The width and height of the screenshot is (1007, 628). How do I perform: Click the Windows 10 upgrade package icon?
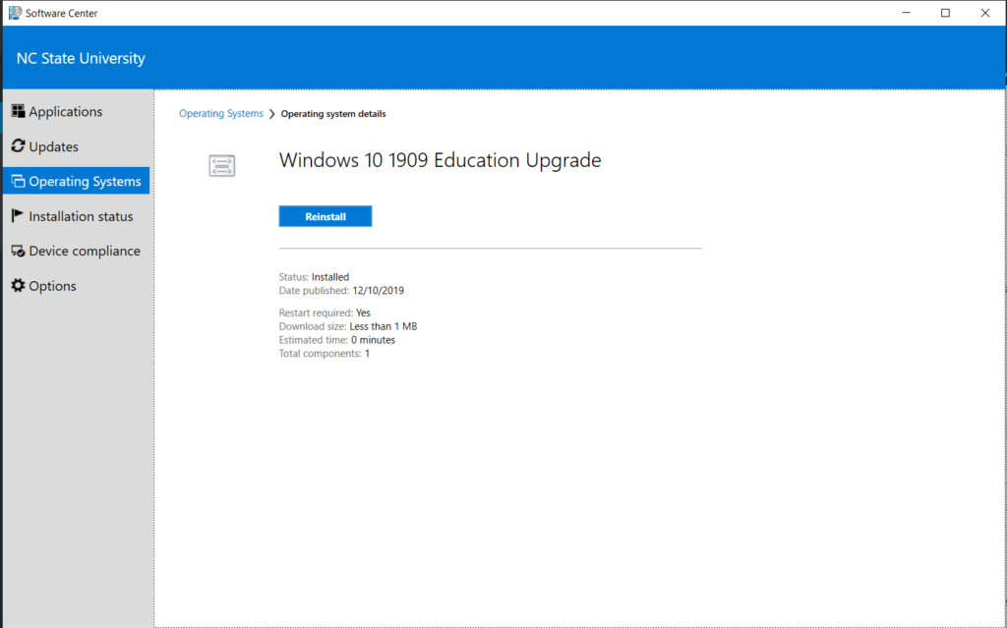[222, 165]
